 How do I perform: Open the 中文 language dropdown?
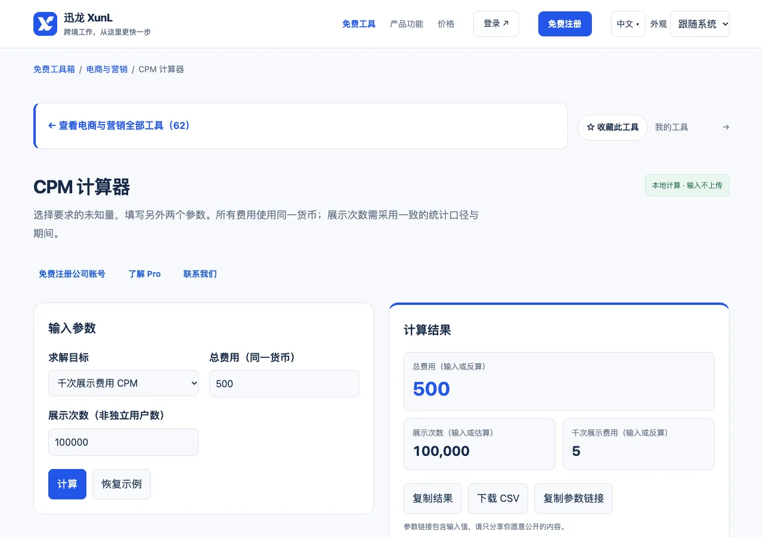tap(628, 24)
